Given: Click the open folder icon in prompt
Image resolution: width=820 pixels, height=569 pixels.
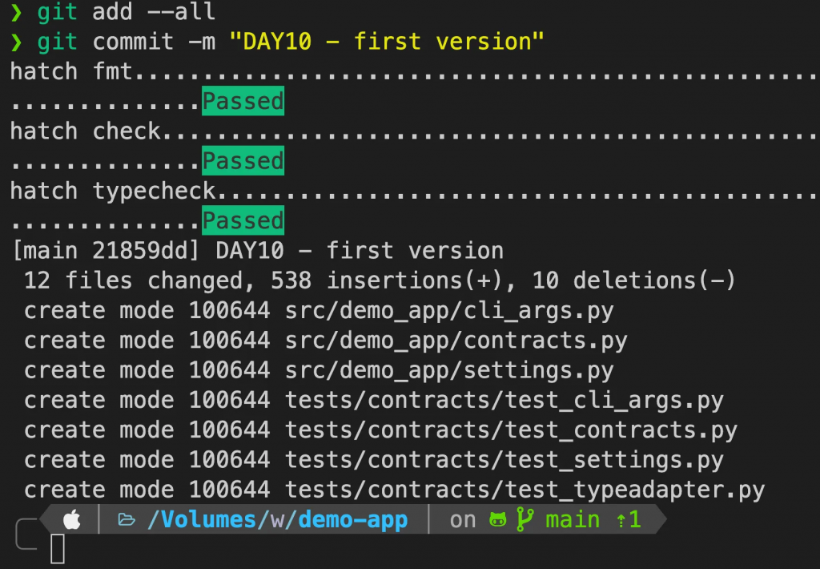Looking at the screenshot, I should tap(127, 520).
